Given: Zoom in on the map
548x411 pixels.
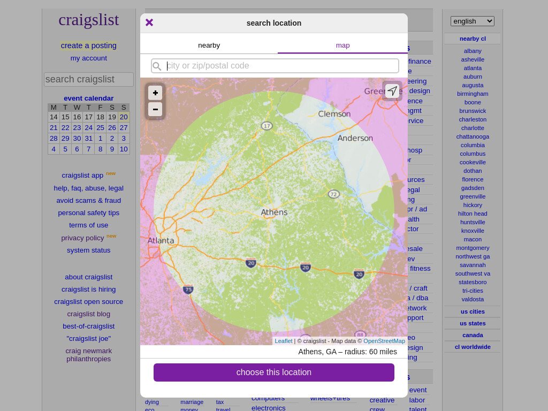Looking at the screenshot, I should (x=155, y=93).
